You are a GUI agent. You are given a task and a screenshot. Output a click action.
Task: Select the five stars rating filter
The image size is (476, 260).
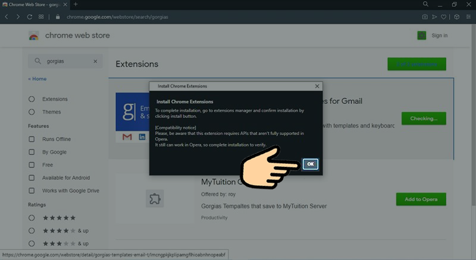pyautogui.click(x=32, y=218)
